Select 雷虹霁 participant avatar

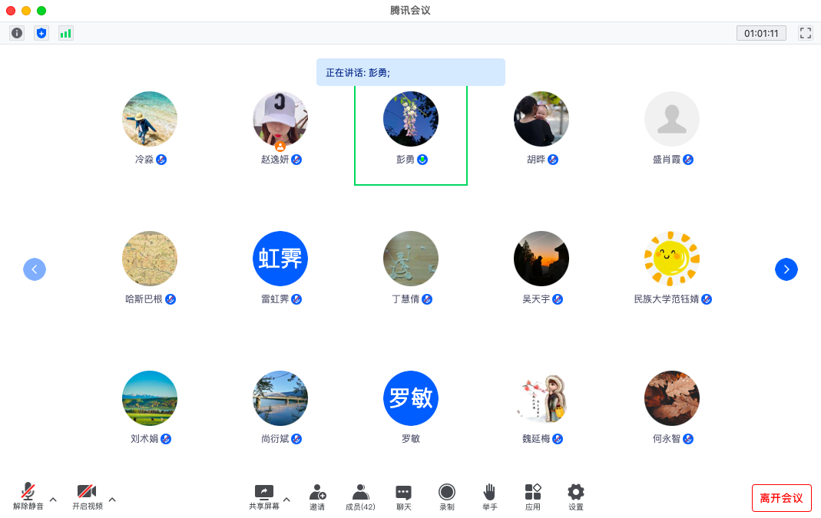pyautogui.click(x=280, y=259)
